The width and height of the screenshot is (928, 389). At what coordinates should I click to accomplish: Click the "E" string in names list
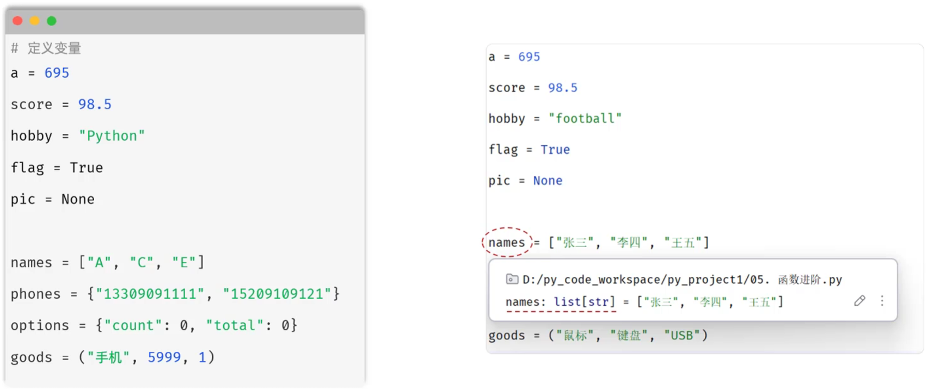click(x=184, y=263)
